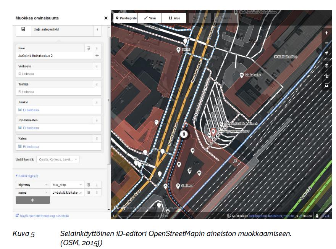The width and height of the screenshot is (336, 249).
Task: Select the Viiva line tool
Action: [x=150, y=18]
